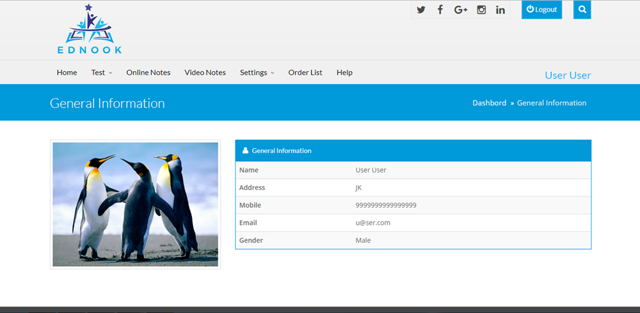Click the Dashbord breadcrumb link
The width and height of the screenshot is (640, 313).
(x=489, y=102)
